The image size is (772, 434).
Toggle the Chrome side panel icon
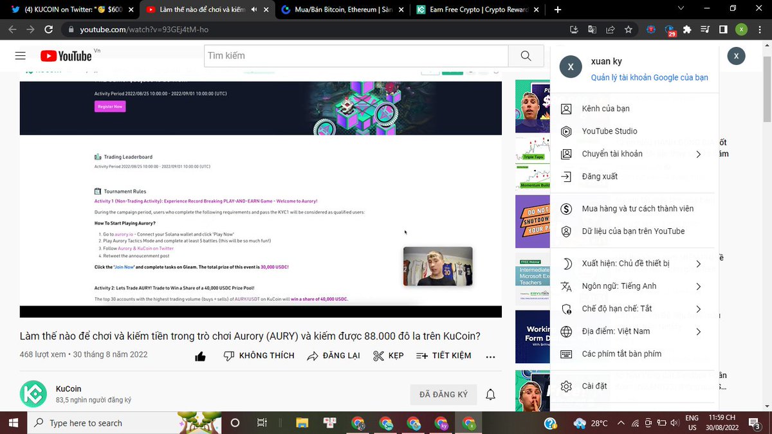723,30
